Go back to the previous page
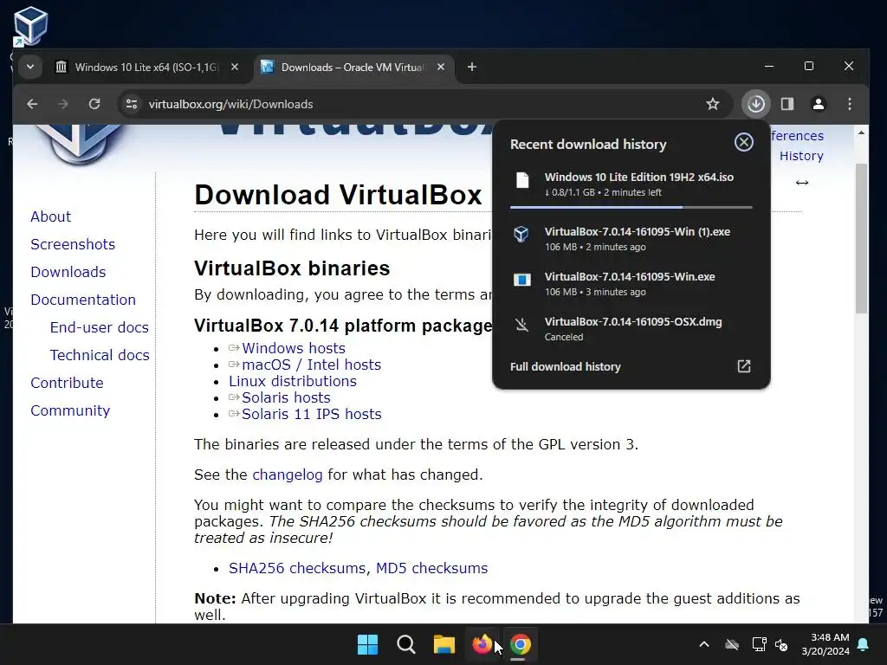 tap(32, 104)
